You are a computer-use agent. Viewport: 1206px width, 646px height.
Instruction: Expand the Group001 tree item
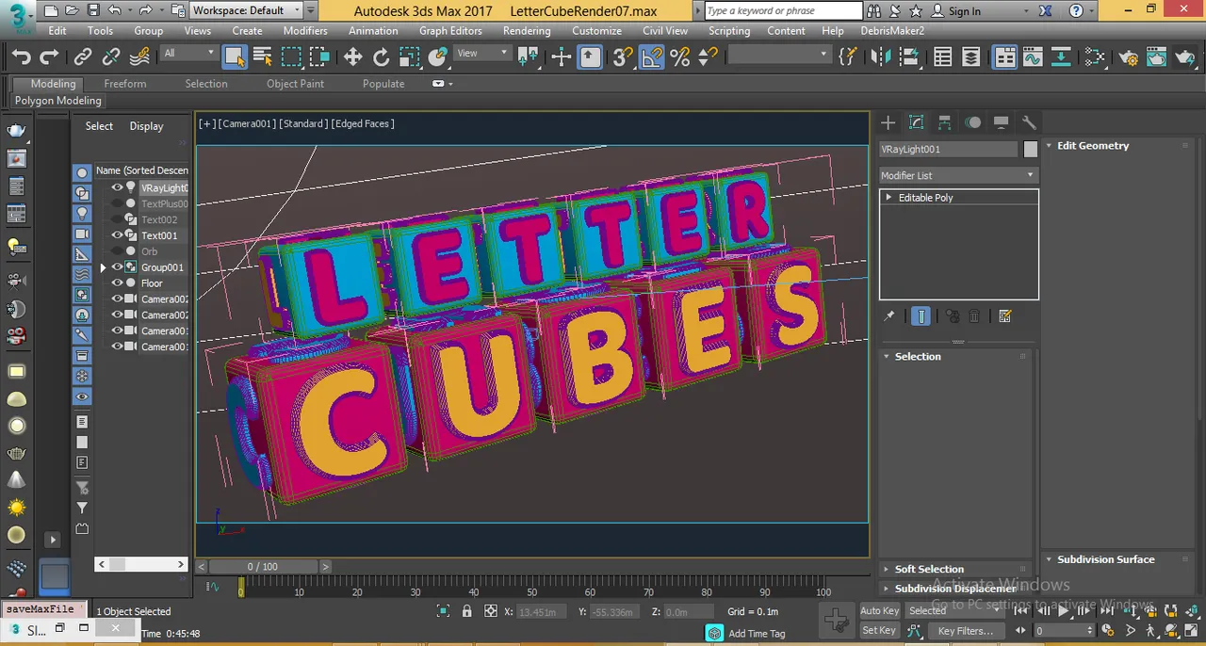tap(104, 267)
